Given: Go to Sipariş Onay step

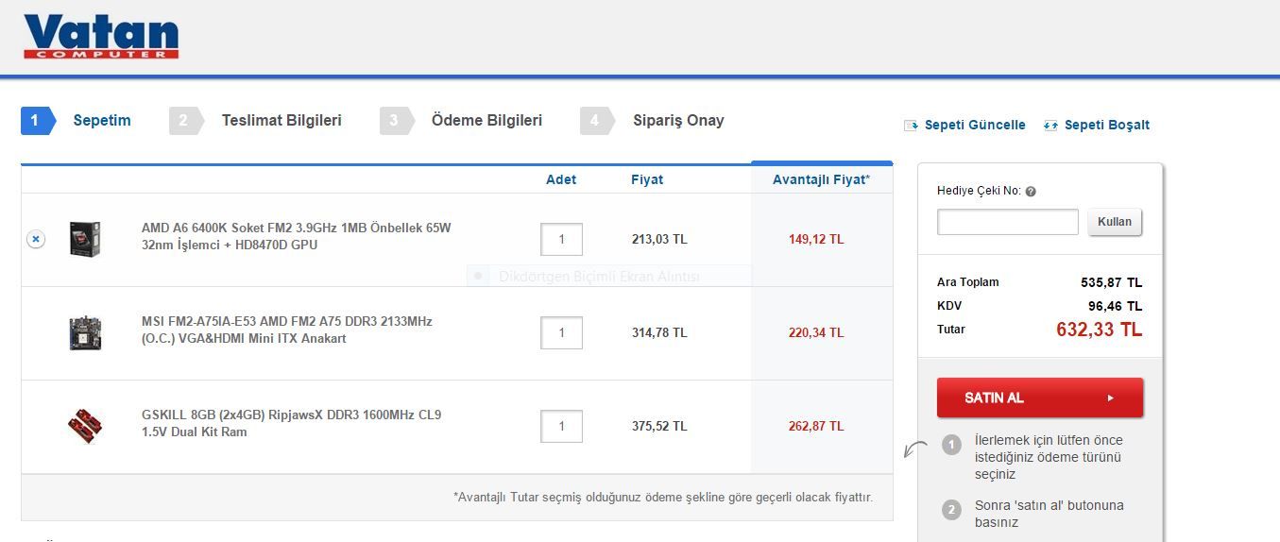Looking at the screenshot, I should (677, 121).
